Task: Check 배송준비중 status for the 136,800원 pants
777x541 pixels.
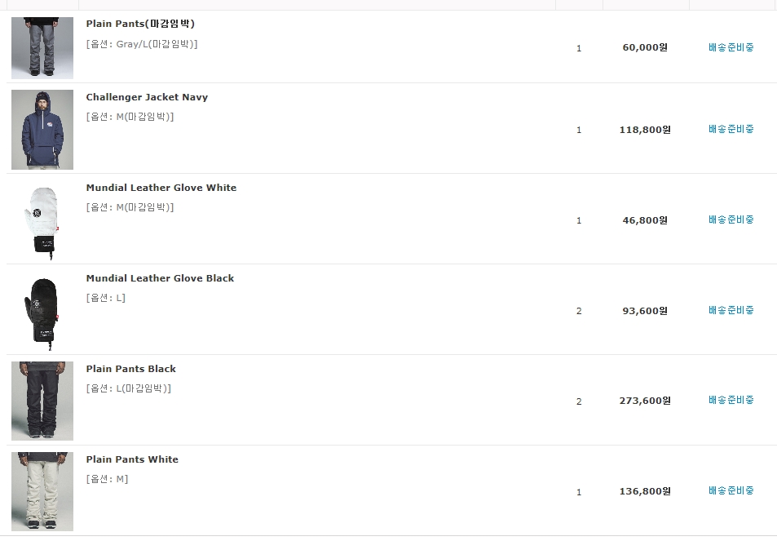Action: (x=731, y=490)
